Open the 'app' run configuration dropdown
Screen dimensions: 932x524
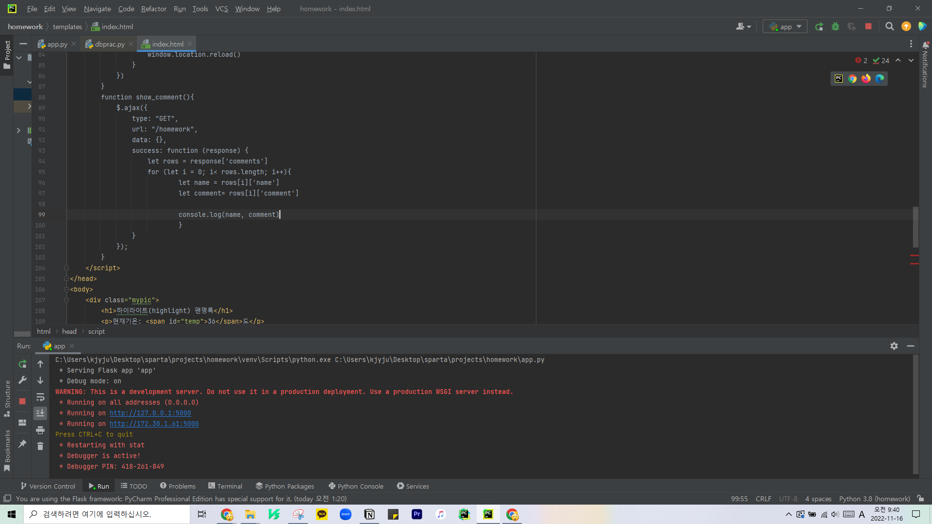[785, 27]
